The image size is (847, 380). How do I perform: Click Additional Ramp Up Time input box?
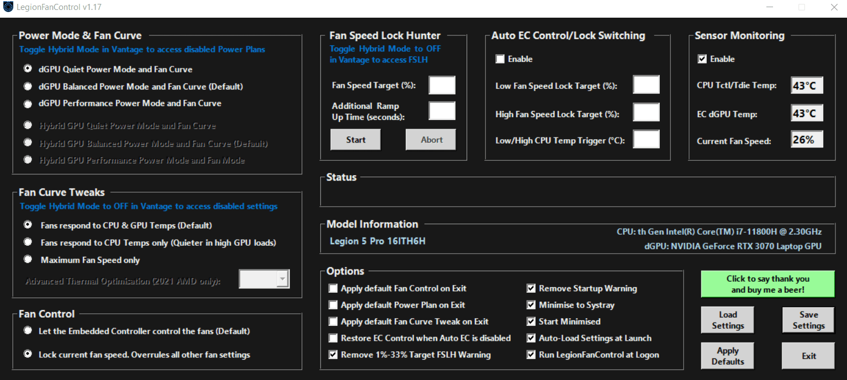[442, 111]
